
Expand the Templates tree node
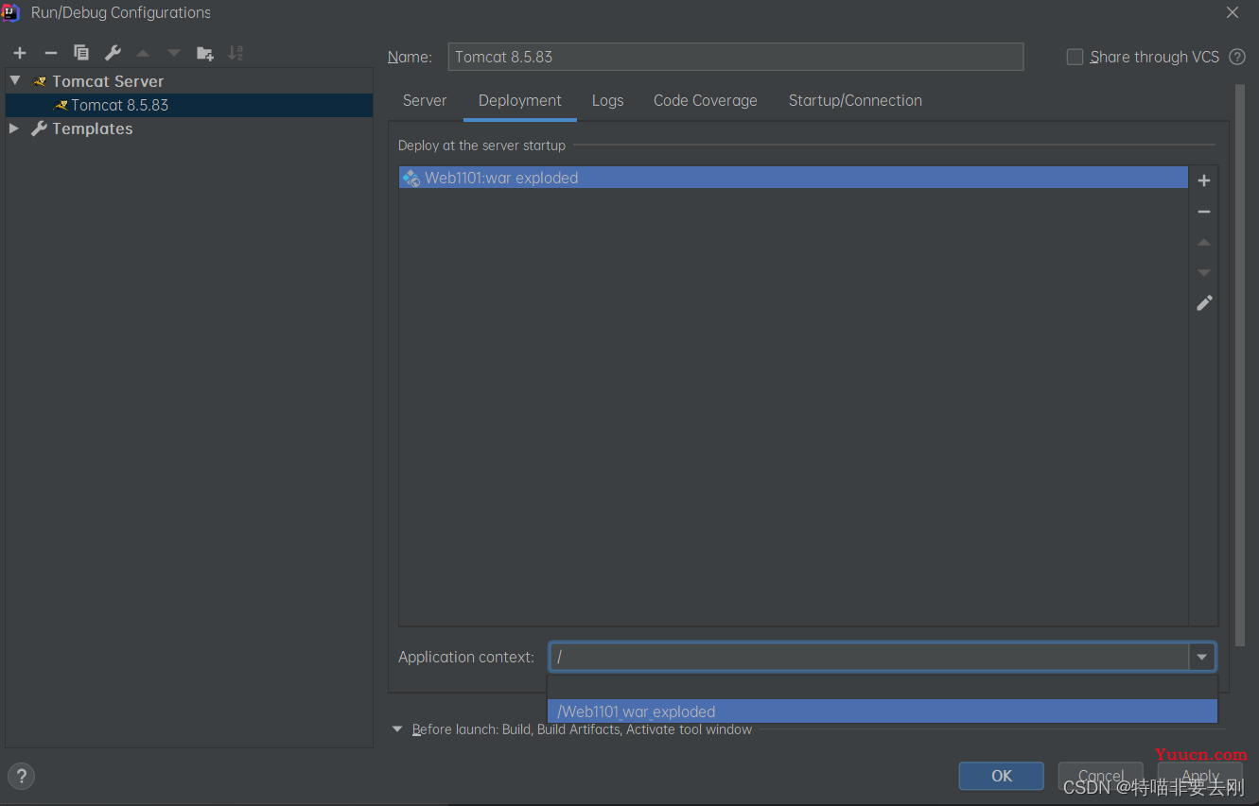coord(14,129)
